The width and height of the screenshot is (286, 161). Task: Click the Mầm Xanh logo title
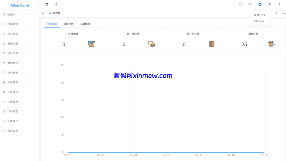click(x=20, y=5)
